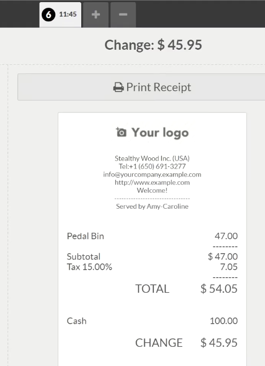Screen dimensions: 265x366
Task: Click the Tax 15.00% line
Action: coord(152,267)
